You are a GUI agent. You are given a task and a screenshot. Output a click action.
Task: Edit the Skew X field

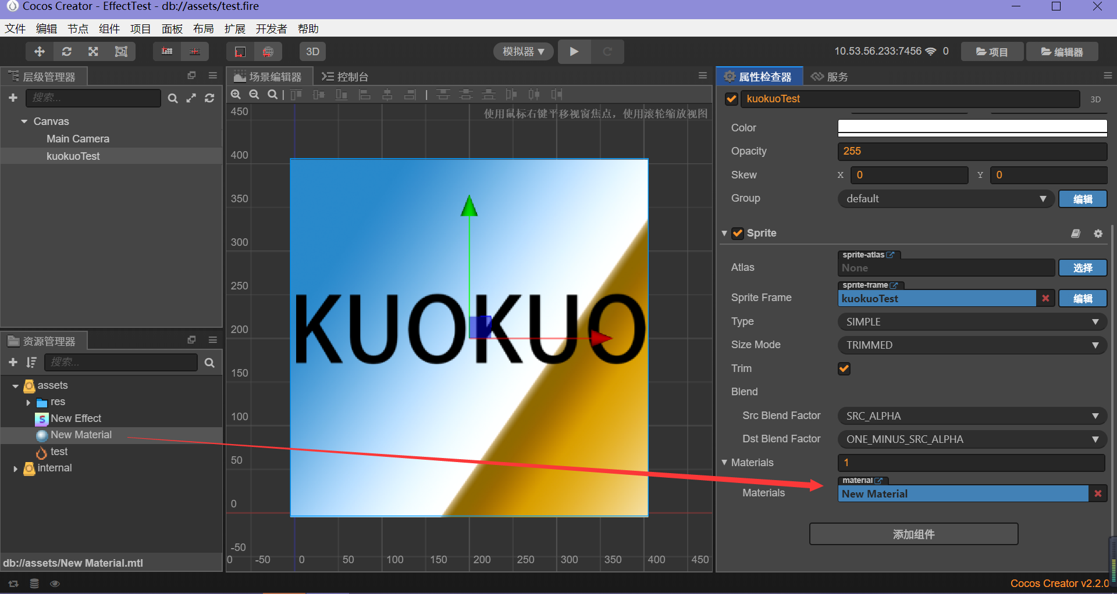pyautogui.click(x=909, y=175)
